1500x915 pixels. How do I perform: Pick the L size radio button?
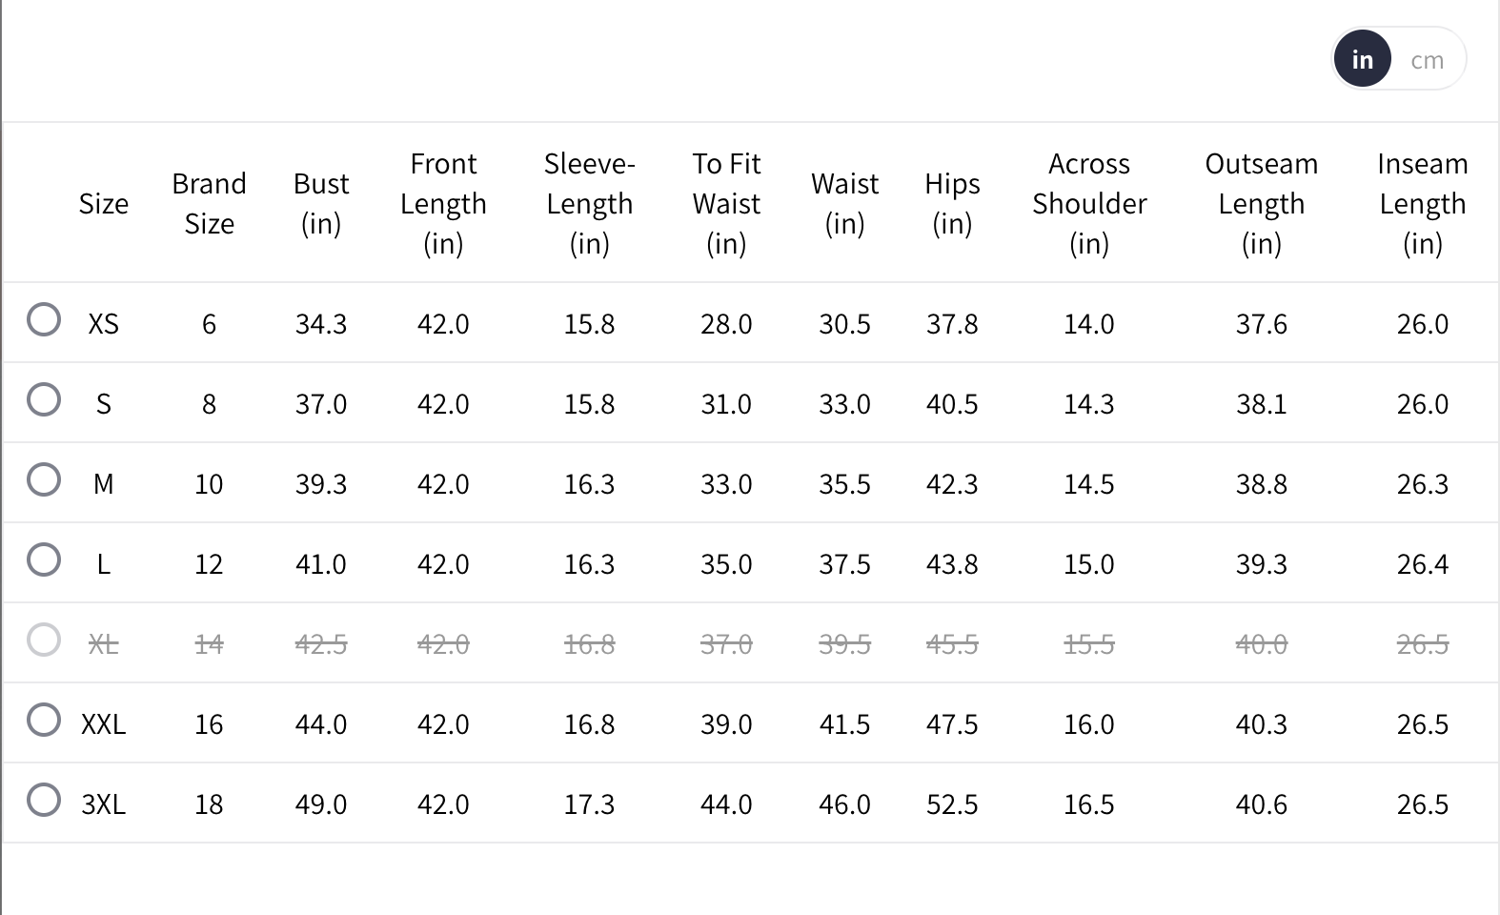pos(44,560)
